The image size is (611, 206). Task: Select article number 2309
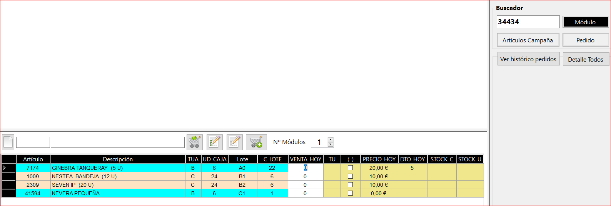pyautogui.click(x=33, y=185)
